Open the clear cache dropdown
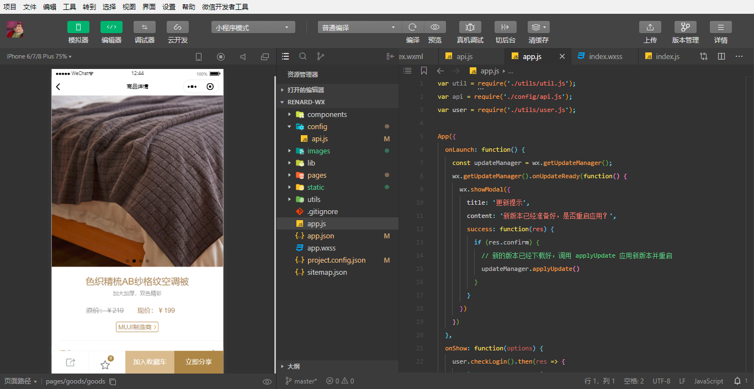Screen dimensions: 754x389 tap(539, 27)
